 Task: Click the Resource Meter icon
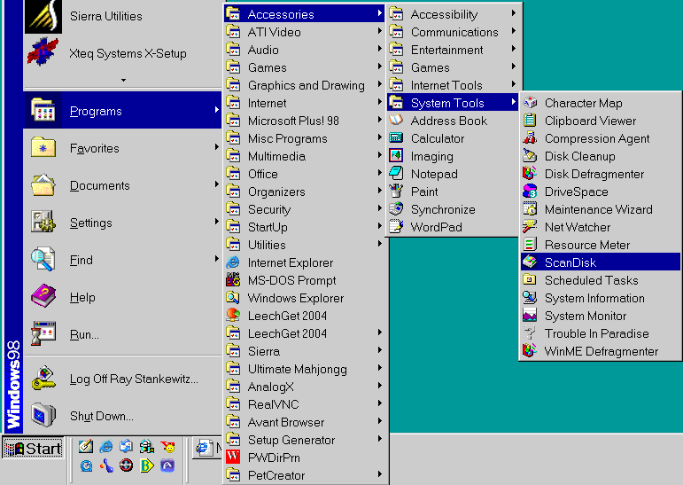point(530,245)
